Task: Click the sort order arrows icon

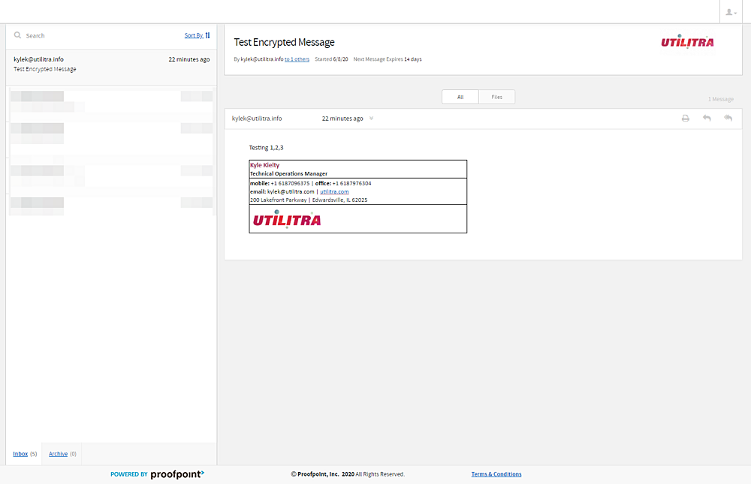Action: 208,35
